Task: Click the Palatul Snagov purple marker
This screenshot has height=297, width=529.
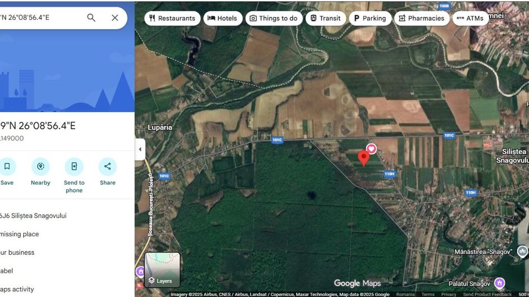Action: click(x=499, y=283)
